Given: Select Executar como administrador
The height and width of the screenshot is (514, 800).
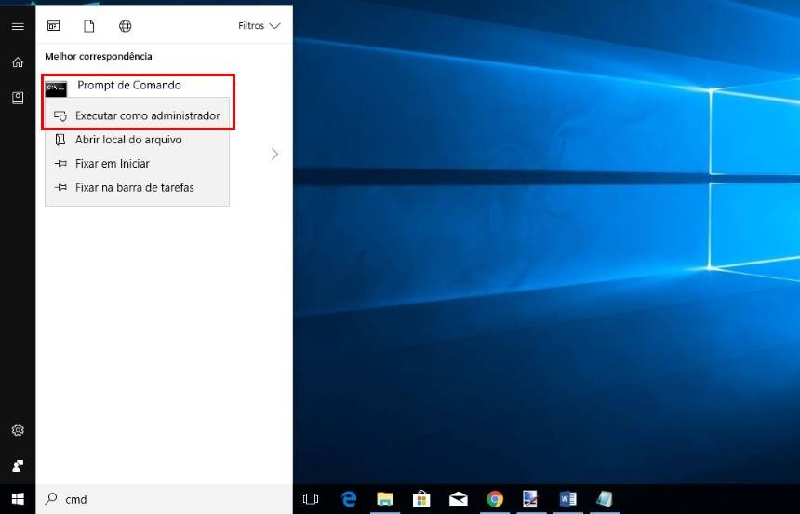Looking at the screenshot, I should pos(147,115).
